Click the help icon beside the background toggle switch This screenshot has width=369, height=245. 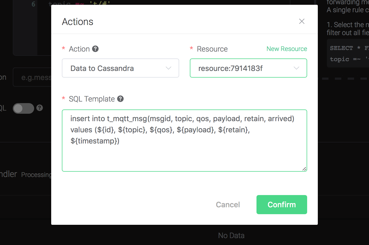40,108
